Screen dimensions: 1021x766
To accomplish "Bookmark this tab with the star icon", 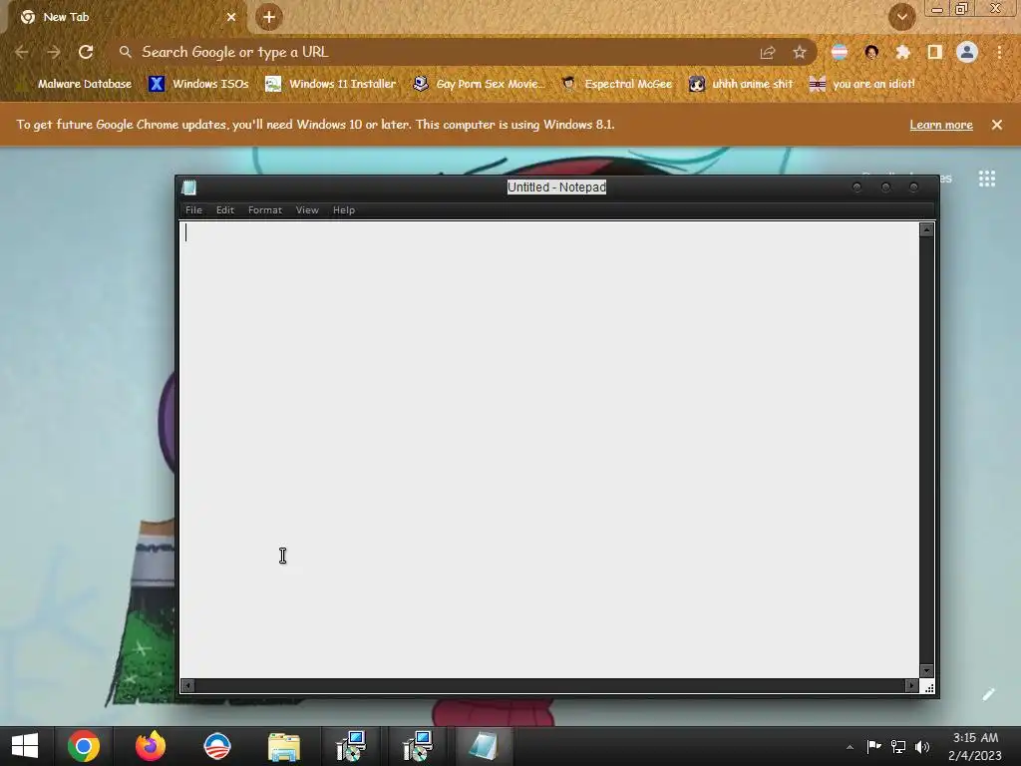I will [x=800, y=53].
